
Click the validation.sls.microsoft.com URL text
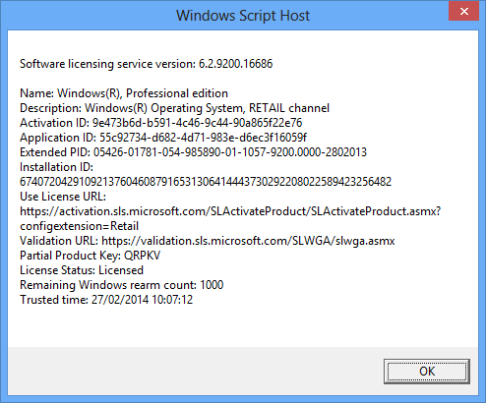click(248, 241)
